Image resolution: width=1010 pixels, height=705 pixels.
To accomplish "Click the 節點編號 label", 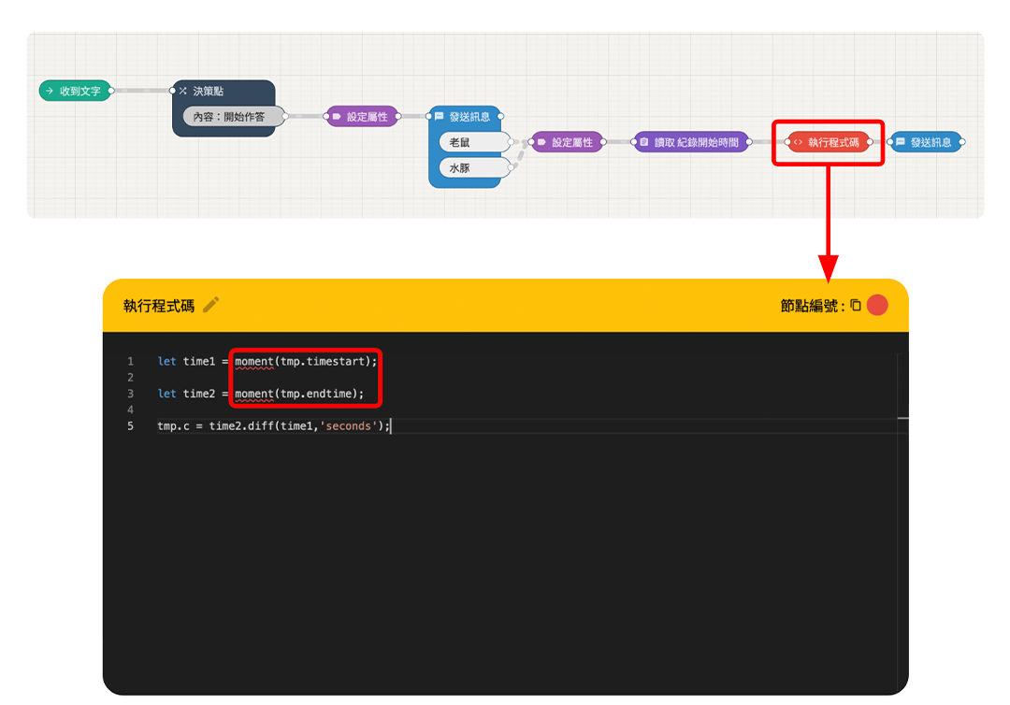I will [x=813, y=305].
